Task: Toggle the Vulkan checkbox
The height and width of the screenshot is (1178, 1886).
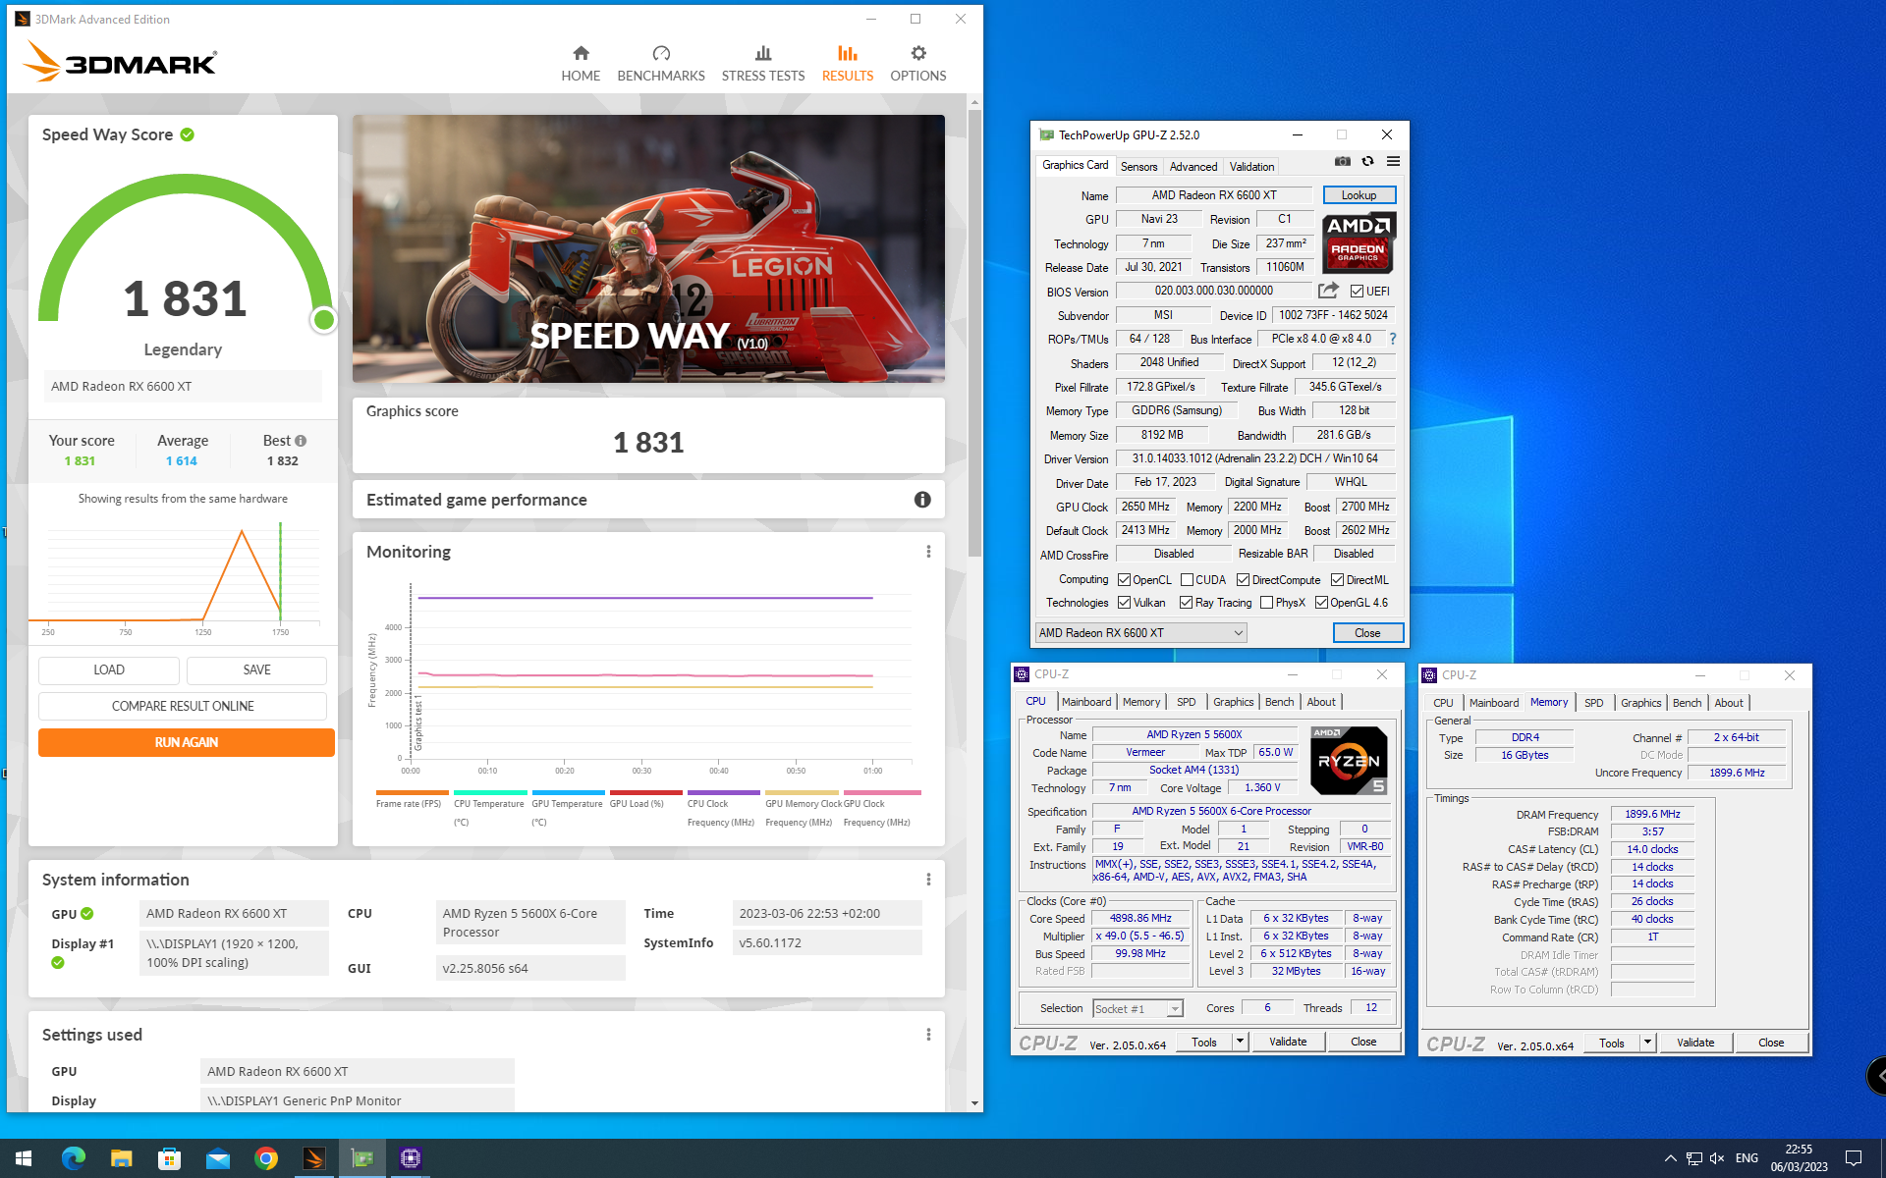Action: pyautogui.click(x=1124, y=603)
